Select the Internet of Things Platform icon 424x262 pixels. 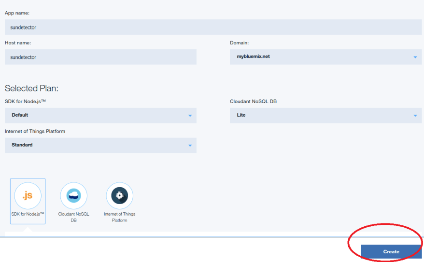119,195
